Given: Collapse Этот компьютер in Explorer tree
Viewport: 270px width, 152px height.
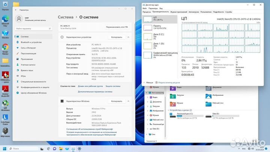Looking at the screenshot, I should coord(147,93).
